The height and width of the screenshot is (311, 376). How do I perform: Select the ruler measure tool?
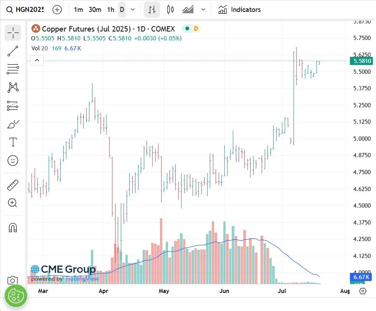[x=13, y=185]
